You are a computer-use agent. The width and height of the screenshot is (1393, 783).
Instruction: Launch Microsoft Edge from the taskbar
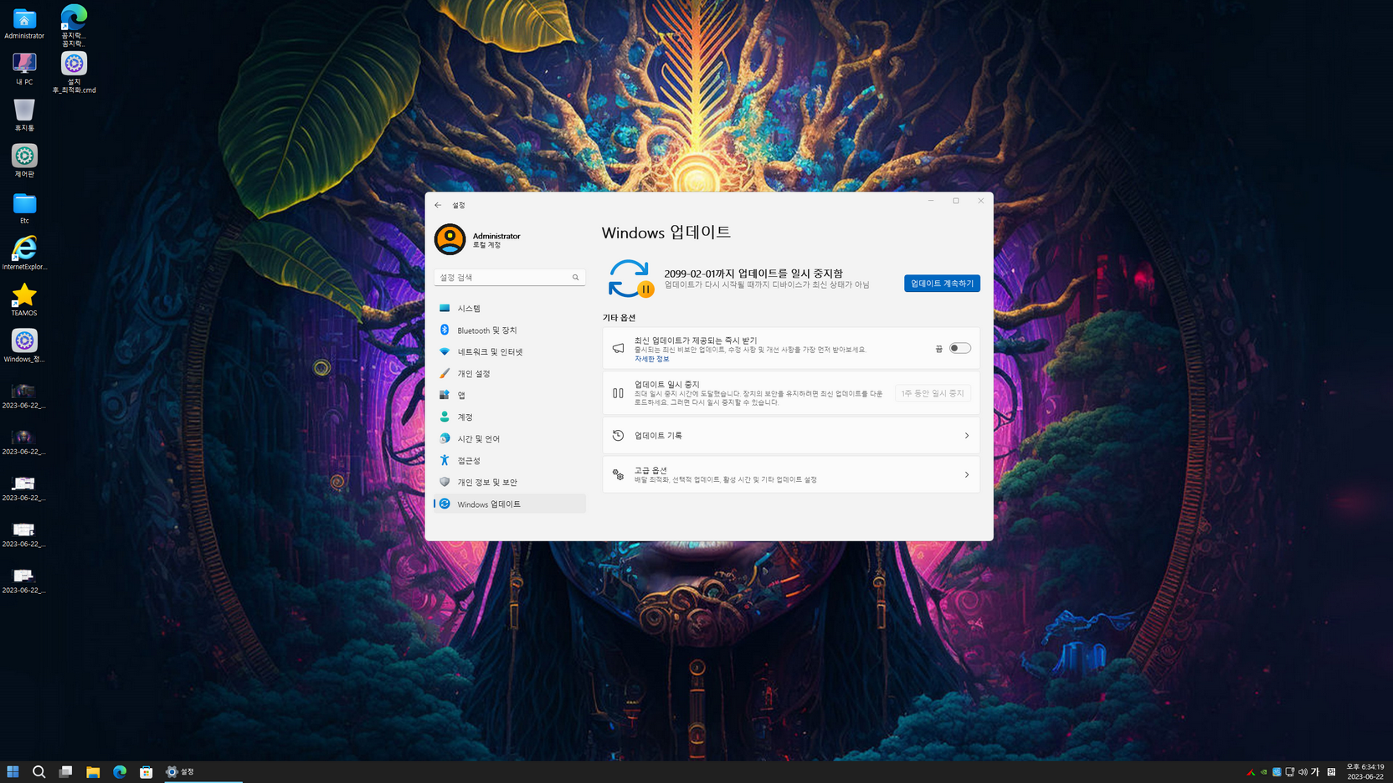[x=119, y=772]
